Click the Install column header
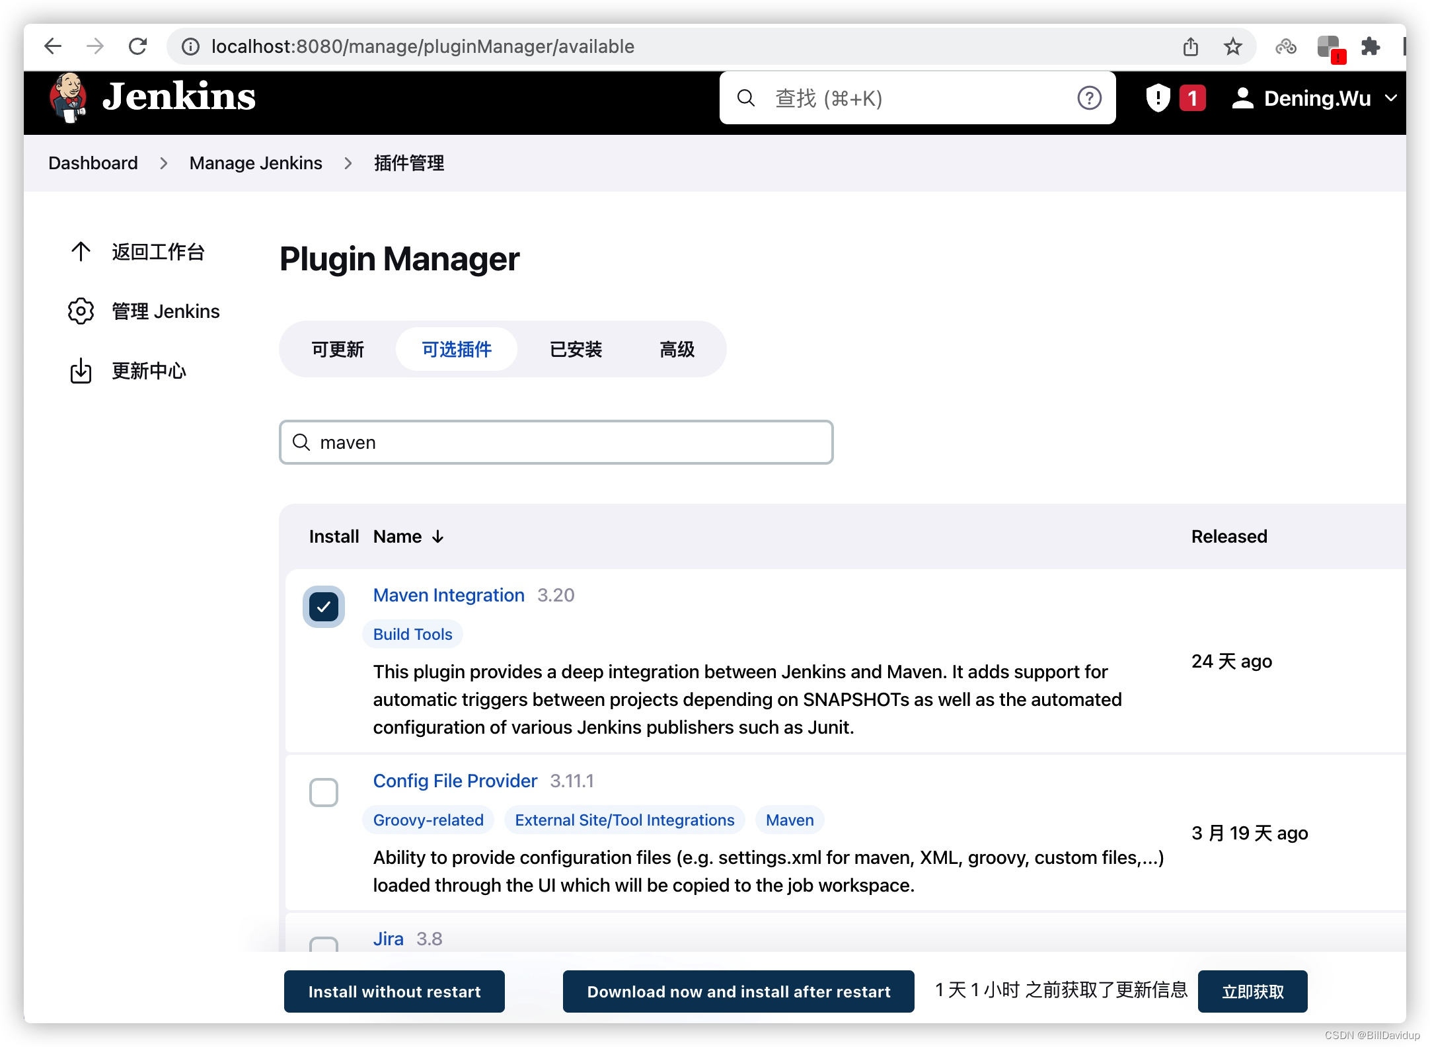The width and height of the screenshot is (1430, 1047). click(334, 537)
